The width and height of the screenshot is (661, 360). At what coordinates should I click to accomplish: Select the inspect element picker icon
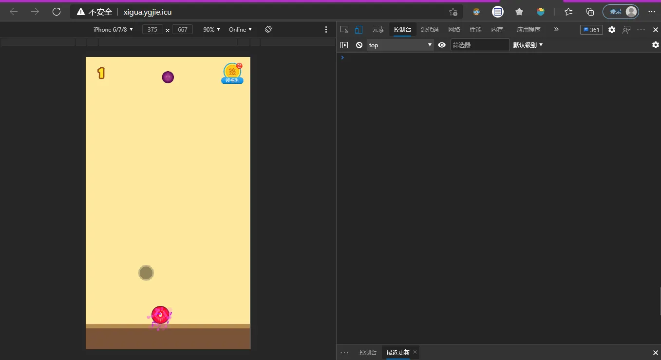(x=344, y=30)
